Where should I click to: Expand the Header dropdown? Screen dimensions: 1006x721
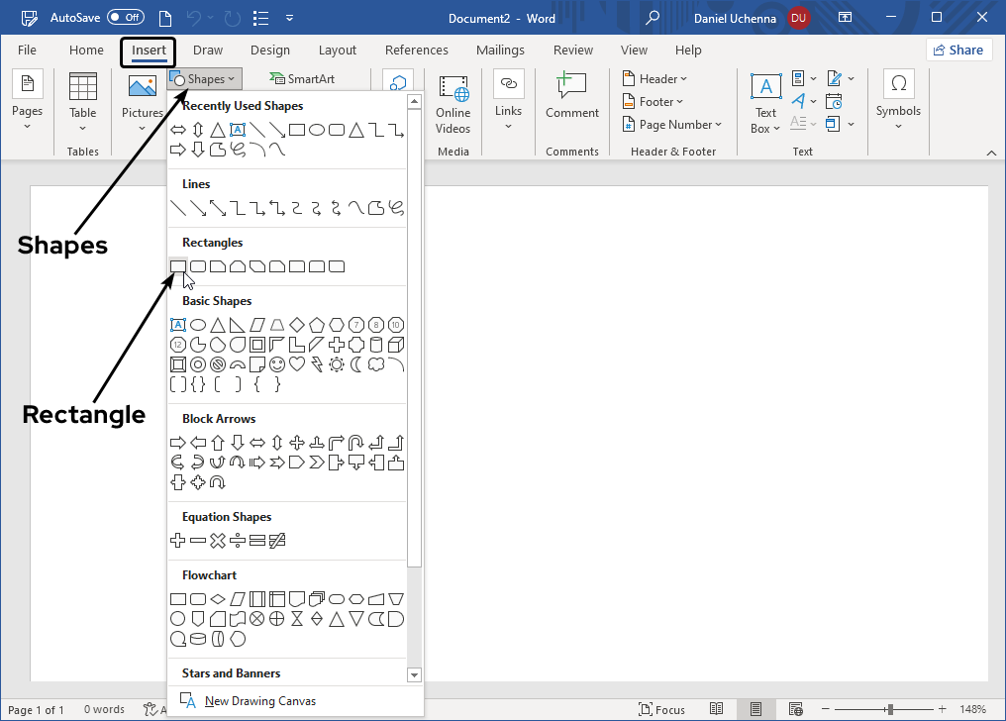pos(654,79)
